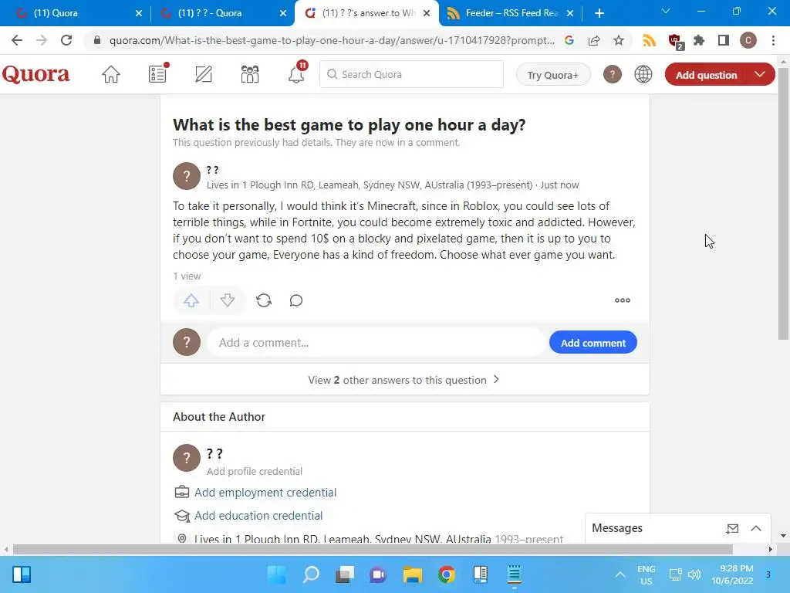Click Add education credential link
The image size is (790, 593).
(x=258, y=516)
